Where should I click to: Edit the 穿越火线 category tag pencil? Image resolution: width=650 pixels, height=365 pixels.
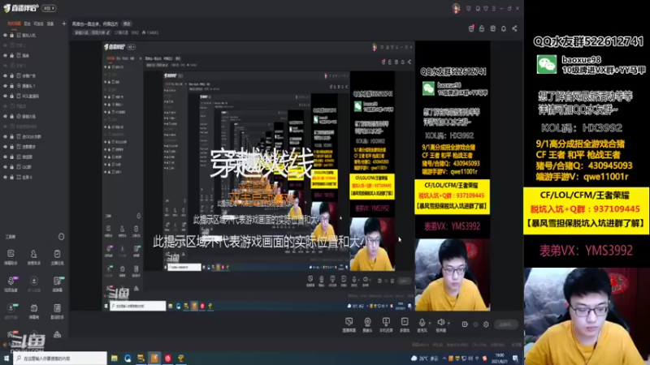(x=108, y=32)
